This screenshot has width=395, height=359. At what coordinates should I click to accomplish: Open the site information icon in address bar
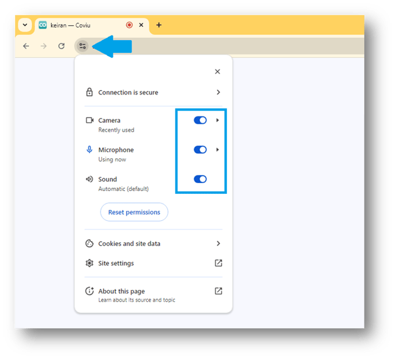pyautogui.click(x=82, y=46)
